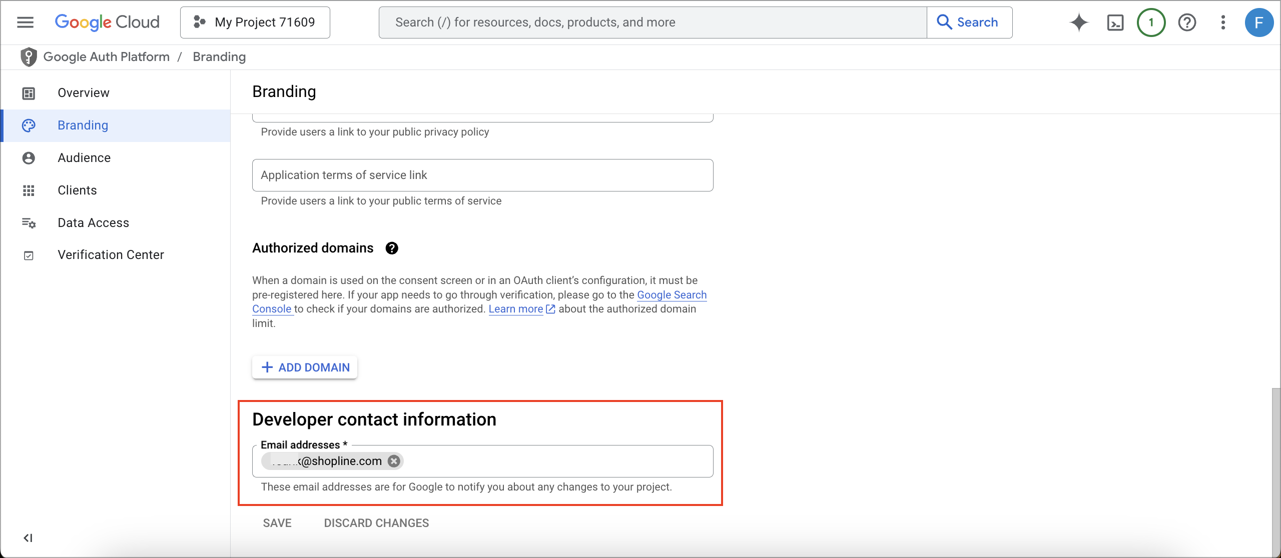
Task: Click the plus icon on ADD DOMAIN
Action: [x=267, y=367]
